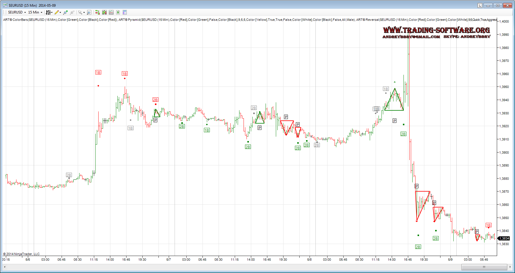Toggle the L link button in title bar
The image size is (515, 273).
(480, 5)
